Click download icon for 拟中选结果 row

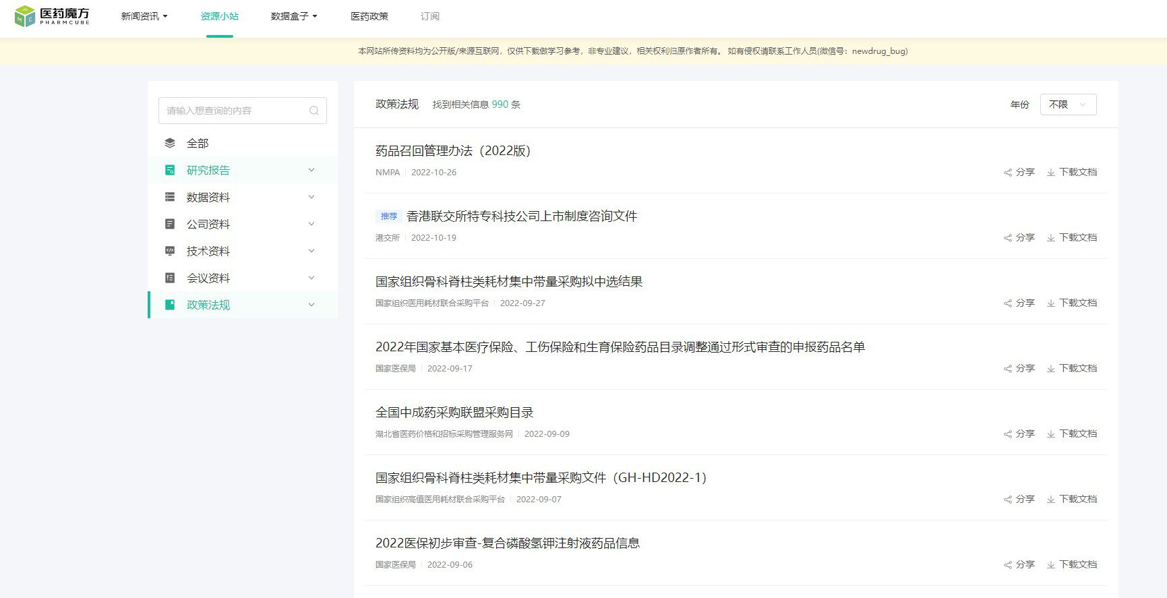pyautogui.click(x=1051, y=303)
